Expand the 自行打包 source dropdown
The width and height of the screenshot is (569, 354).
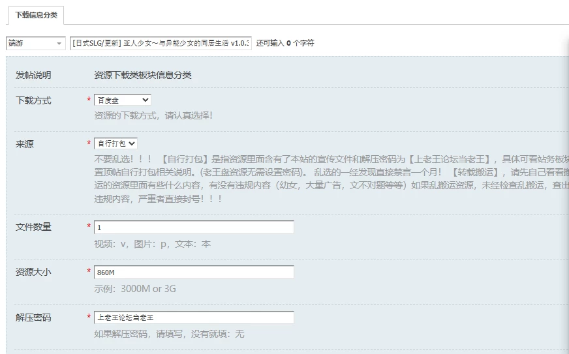tap(115, 143)
